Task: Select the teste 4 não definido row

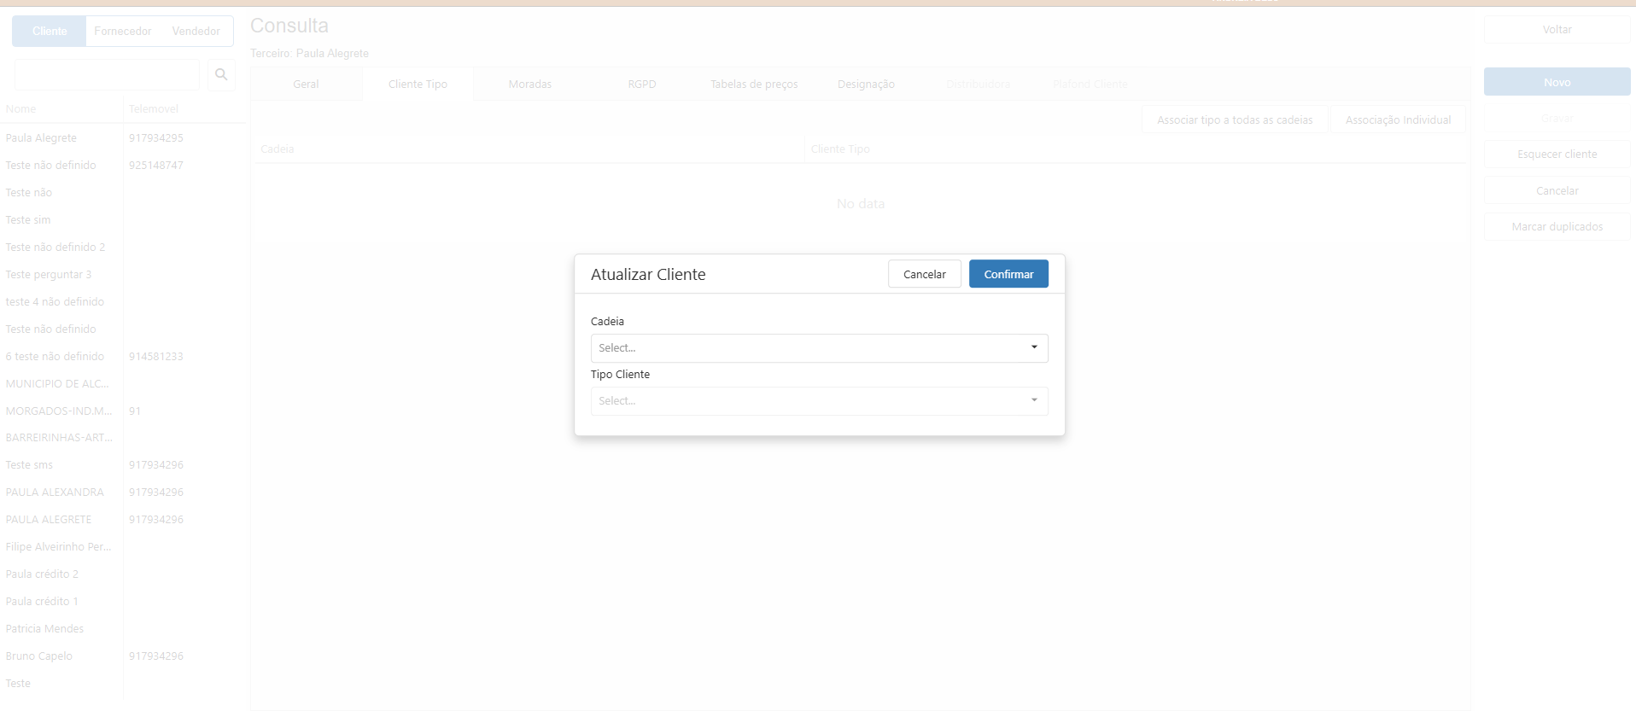Action: tap(123, 302)
